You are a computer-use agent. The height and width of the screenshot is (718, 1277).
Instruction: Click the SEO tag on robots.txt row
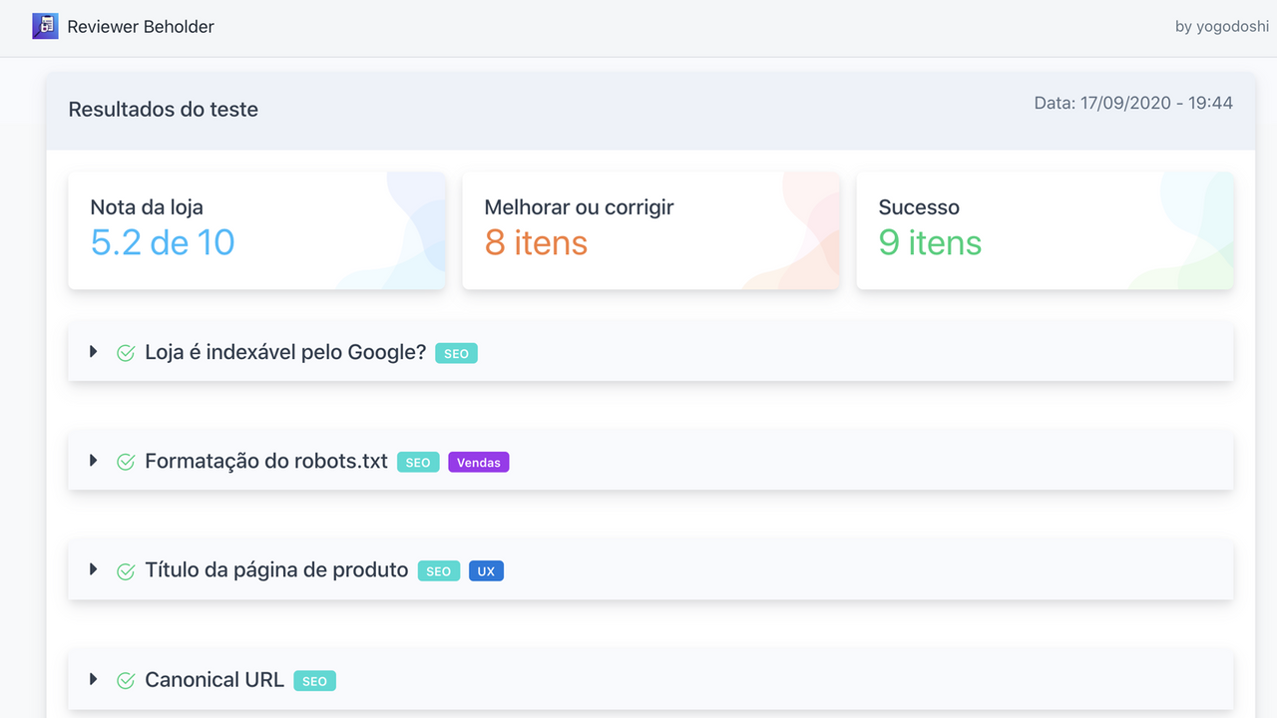418,462
